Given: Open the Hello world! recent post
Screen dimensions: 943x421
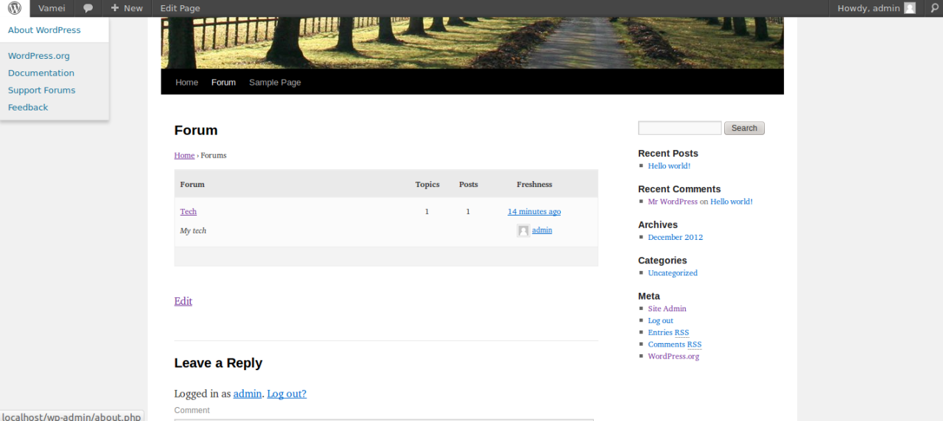Looking at the screenshot, I should [669, 166].
